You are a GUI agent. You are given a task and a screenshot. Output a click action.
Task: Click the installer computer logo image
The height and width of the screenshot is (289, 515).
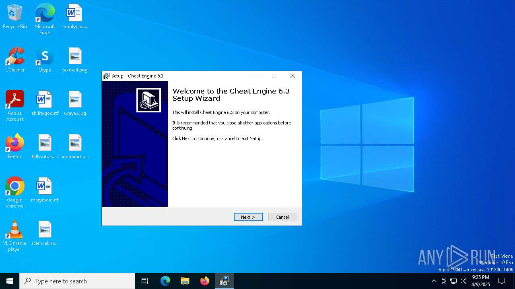click(148, 100)
